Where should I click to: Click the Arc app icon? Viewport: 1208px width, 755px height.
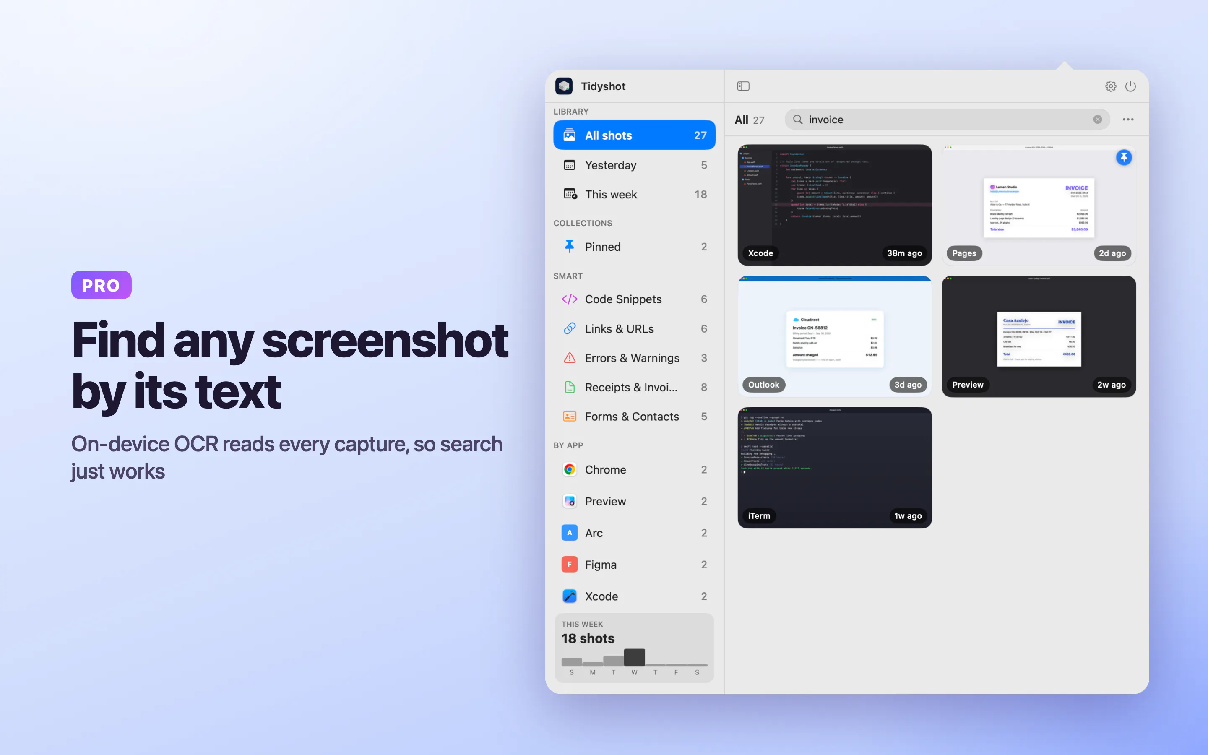[x=570, y=533]
